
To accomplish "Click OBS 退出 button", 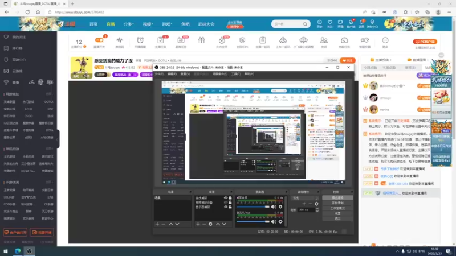I will point(337,218).
